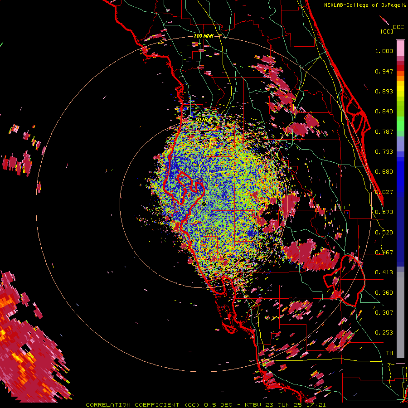The height and width of the screenshot is (408, 408).
Task: Click the radar site center marker
Action: tap(204, 204)
